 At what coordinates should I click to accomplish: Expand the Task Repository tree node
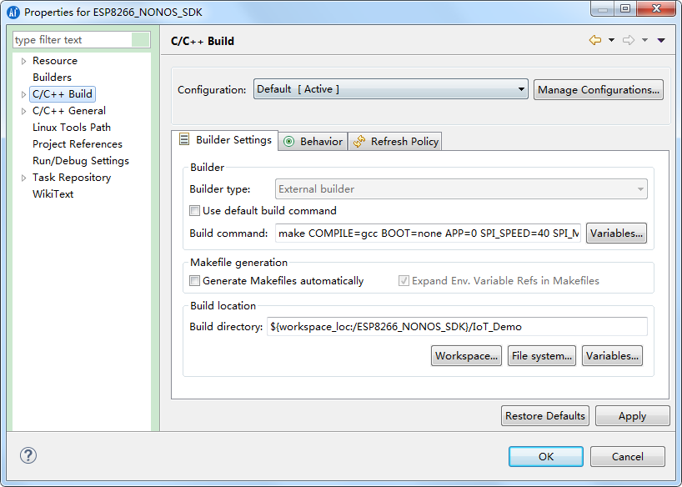tap(23, 178)
